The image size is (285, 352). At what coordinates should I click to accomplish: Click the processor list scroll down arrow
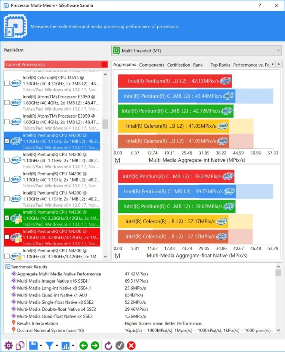tap(105, 256)
